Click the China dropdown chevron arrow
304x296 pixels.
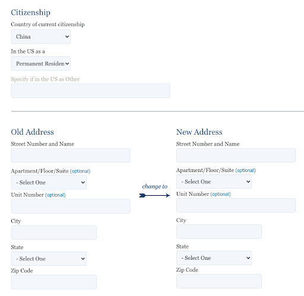click(x=67, y=37)
